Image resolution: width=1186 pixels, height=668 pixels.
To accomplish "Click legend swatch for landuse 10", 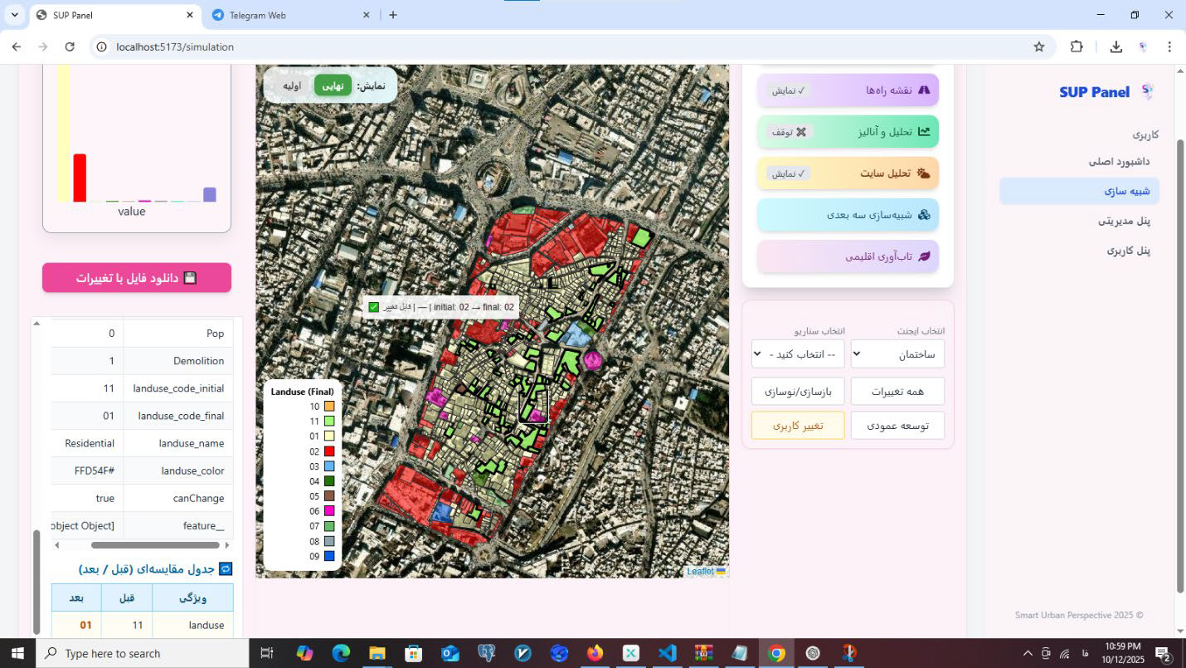I will pos(329,407).
